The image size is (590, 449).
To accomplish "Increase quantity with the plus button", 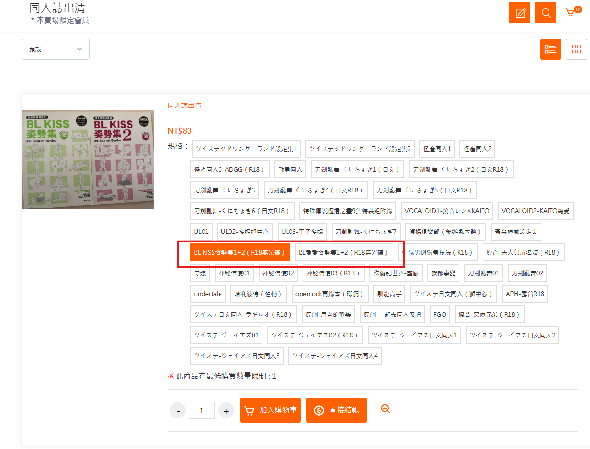I will 226,410.
